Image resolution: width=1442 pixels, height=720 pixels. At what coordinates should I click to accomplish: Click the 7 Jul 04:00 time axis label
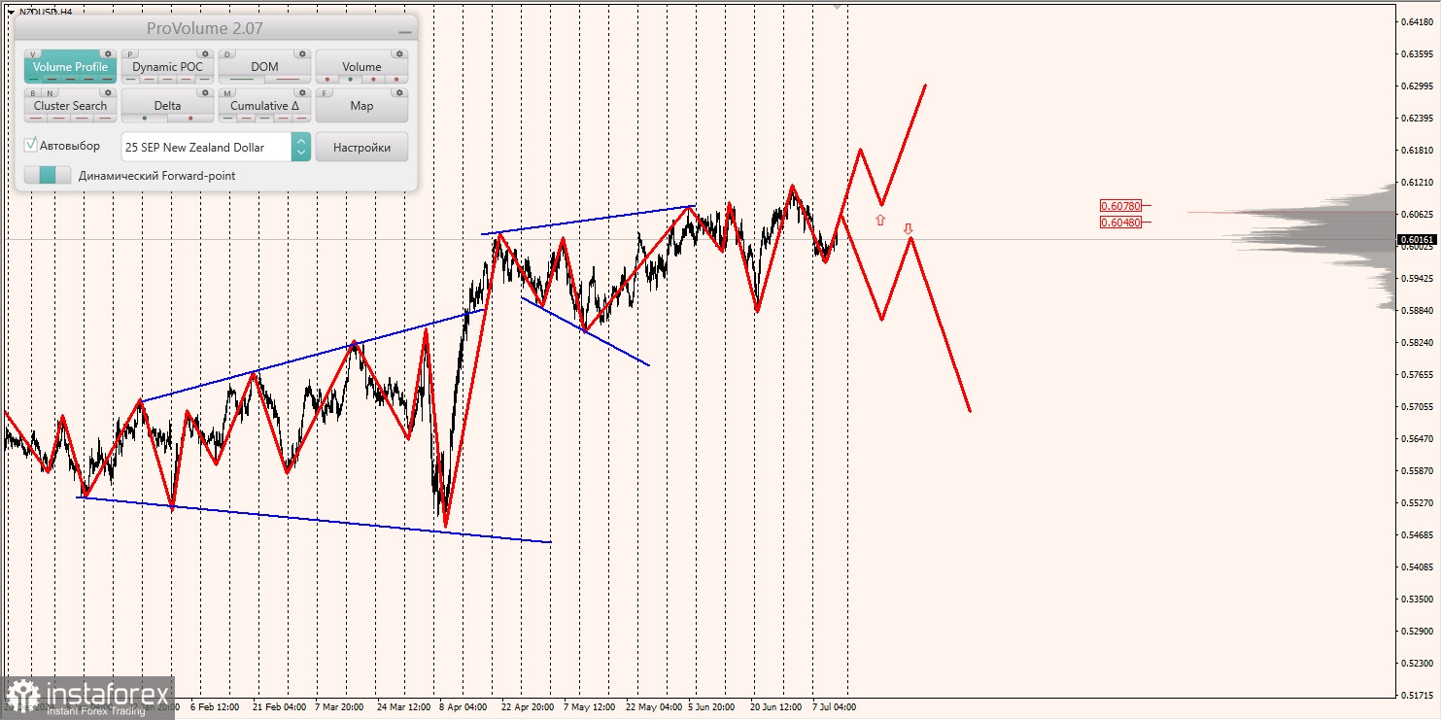(x=834, y=707)
